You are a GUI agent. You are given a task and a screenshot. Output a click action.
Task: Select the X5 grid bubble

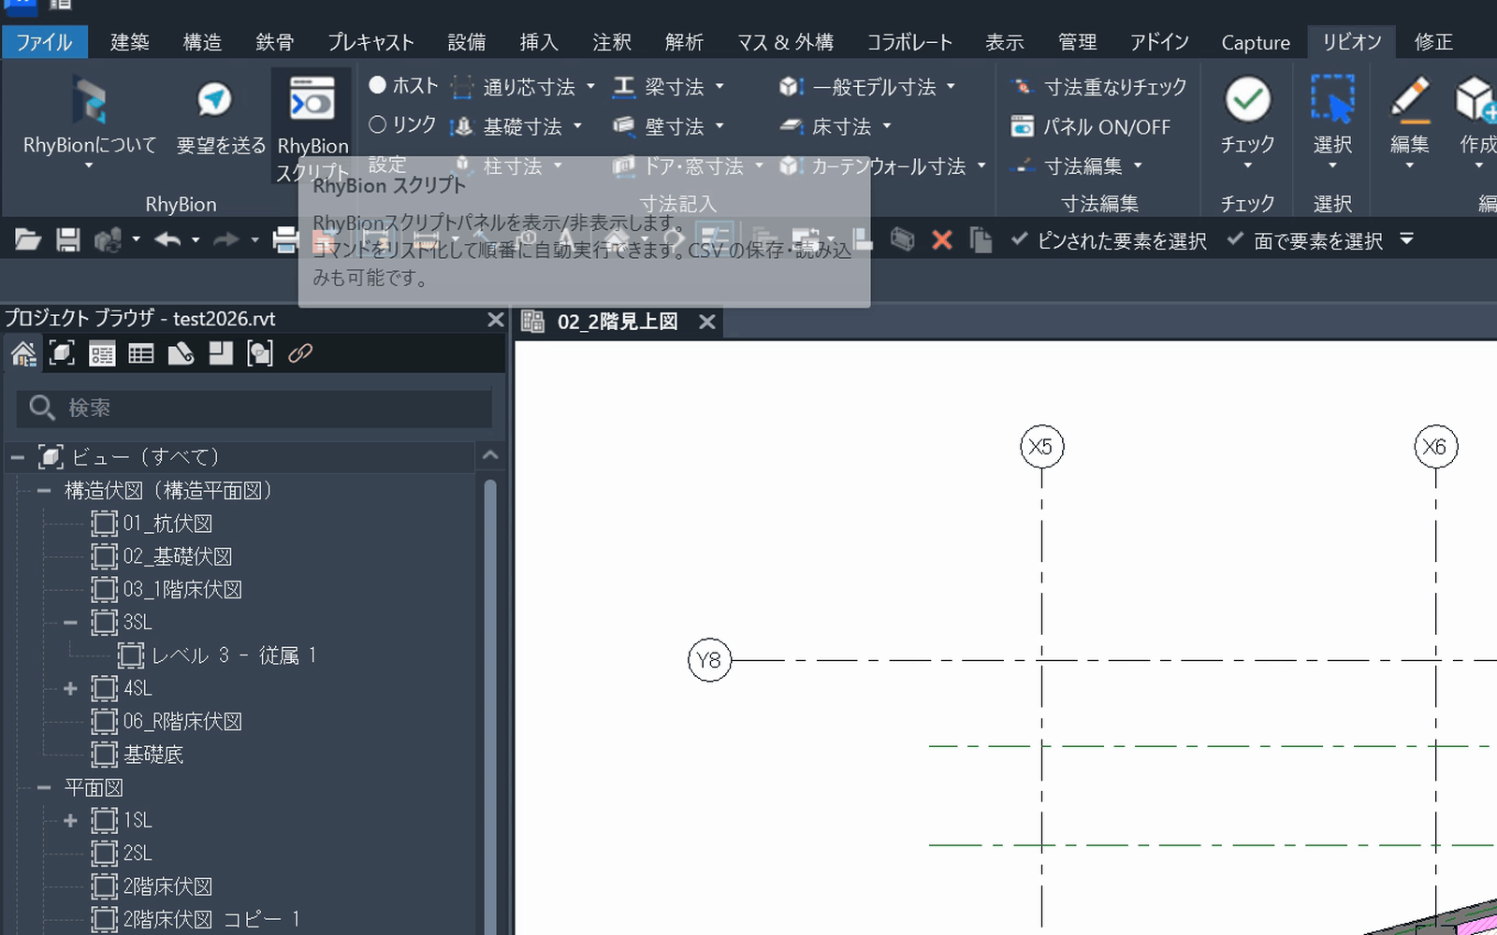coord(1041,447)
